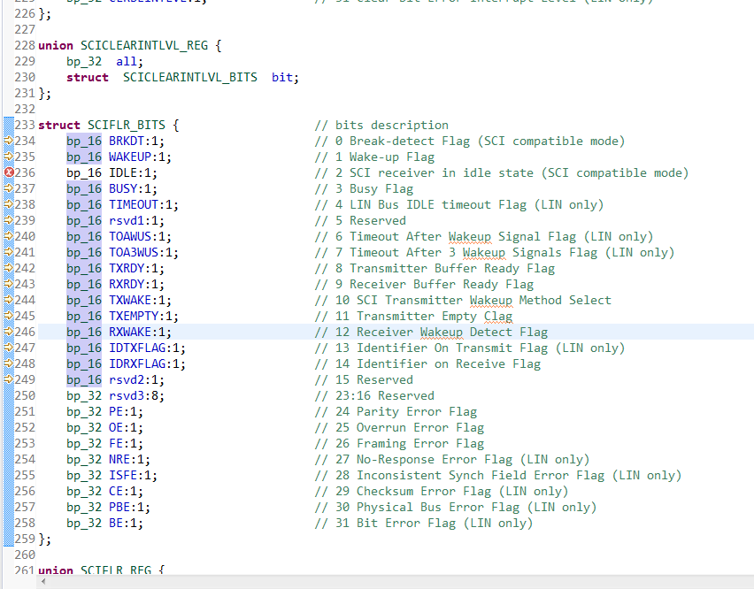This screenshot has height=589, width=754.
Task: Click the ISFE field name
Action: click(123, 475)
